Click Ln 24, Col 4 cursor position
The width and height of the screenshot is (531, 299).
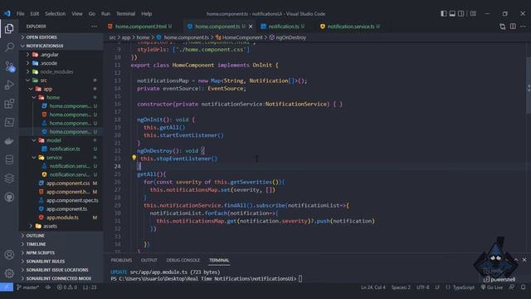coord(373,287)
